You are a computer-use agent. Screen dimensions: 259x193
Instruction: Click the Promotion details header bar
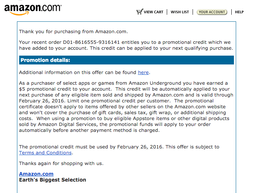click(x=126, y=60)
